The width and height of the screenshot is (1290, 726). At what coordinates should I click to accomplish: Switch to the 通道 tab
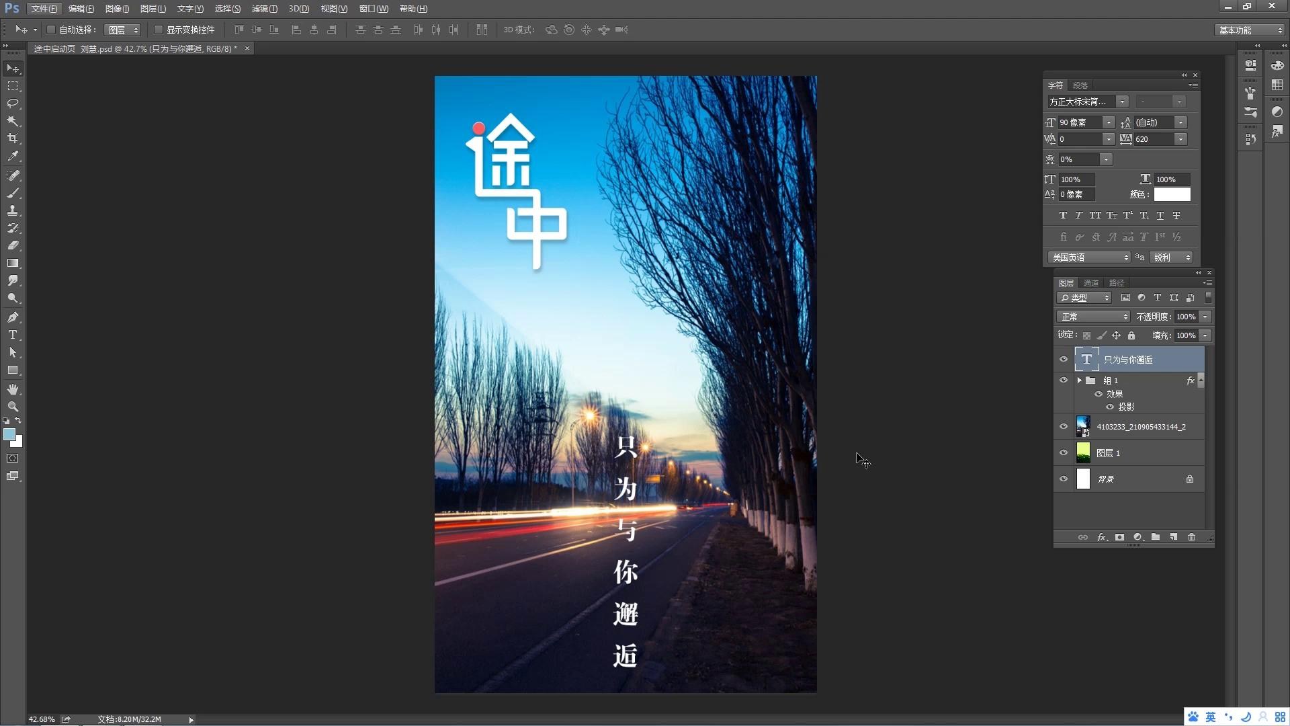[1090, 283]
